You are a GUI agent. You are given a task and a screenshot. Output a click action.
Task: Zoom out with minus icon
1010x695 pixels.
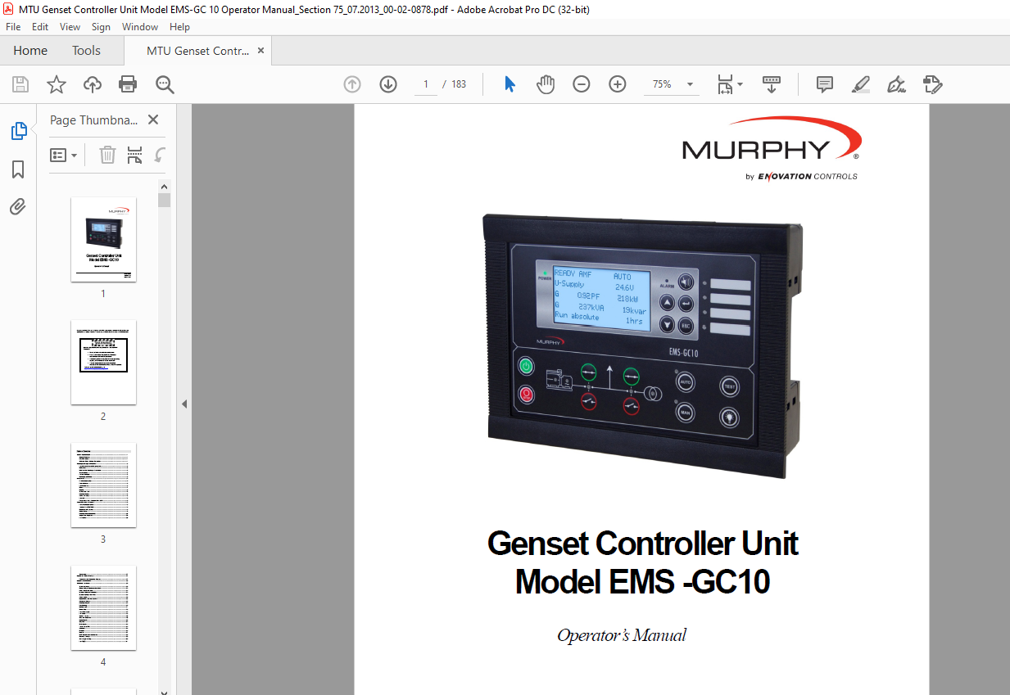click(582, 84)
